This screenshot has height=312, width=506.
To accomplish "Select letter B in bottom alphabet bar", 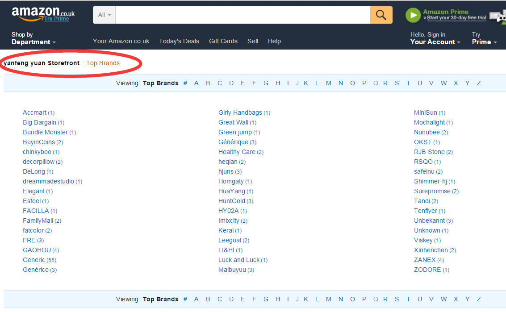I will click(208, 300).
